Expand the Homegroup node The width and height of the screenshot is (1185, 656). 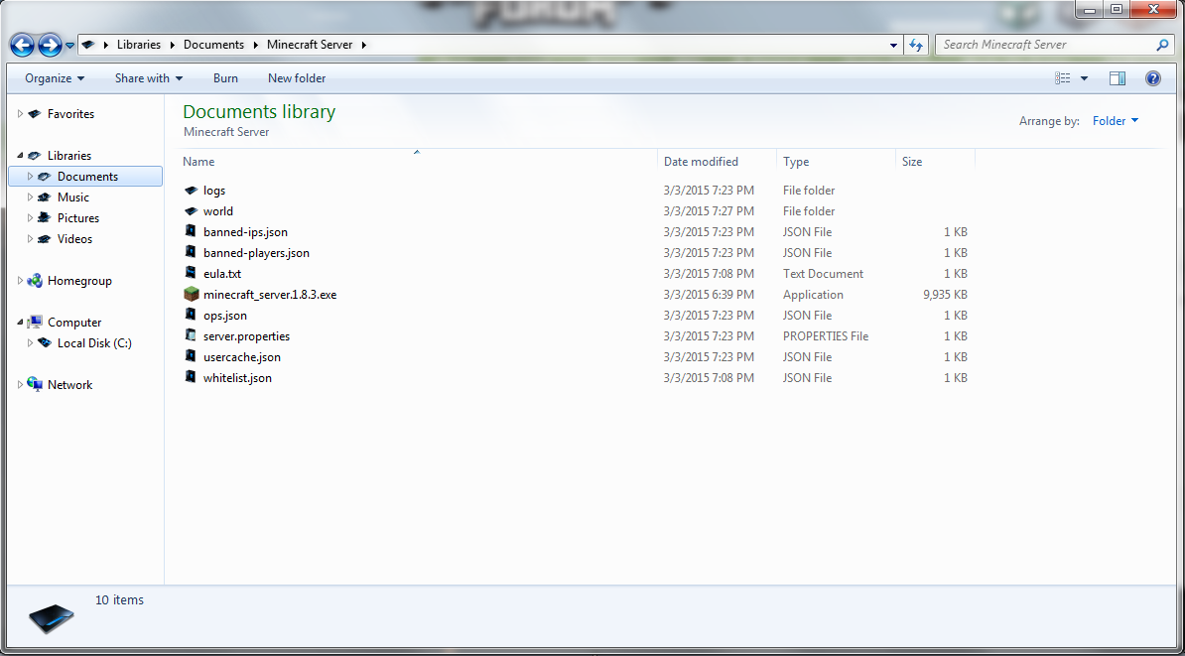point(21,281)
